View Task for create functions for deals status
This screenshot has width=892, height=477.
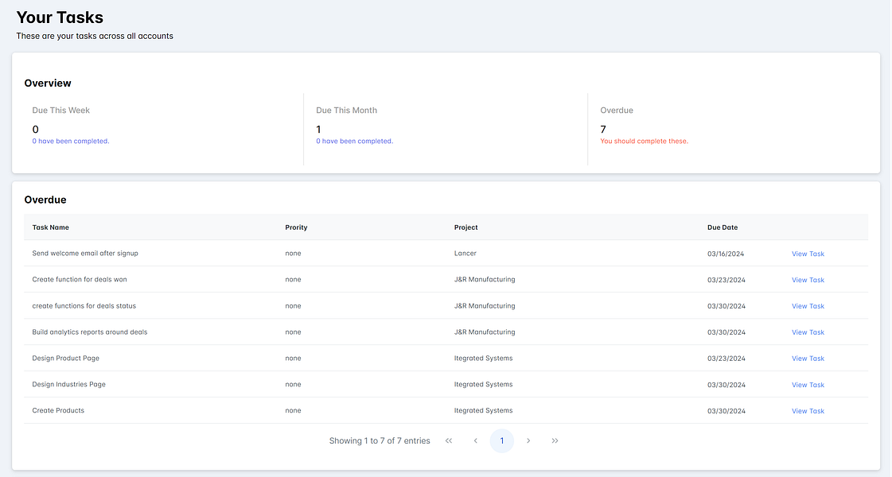[x=808, y=306]
